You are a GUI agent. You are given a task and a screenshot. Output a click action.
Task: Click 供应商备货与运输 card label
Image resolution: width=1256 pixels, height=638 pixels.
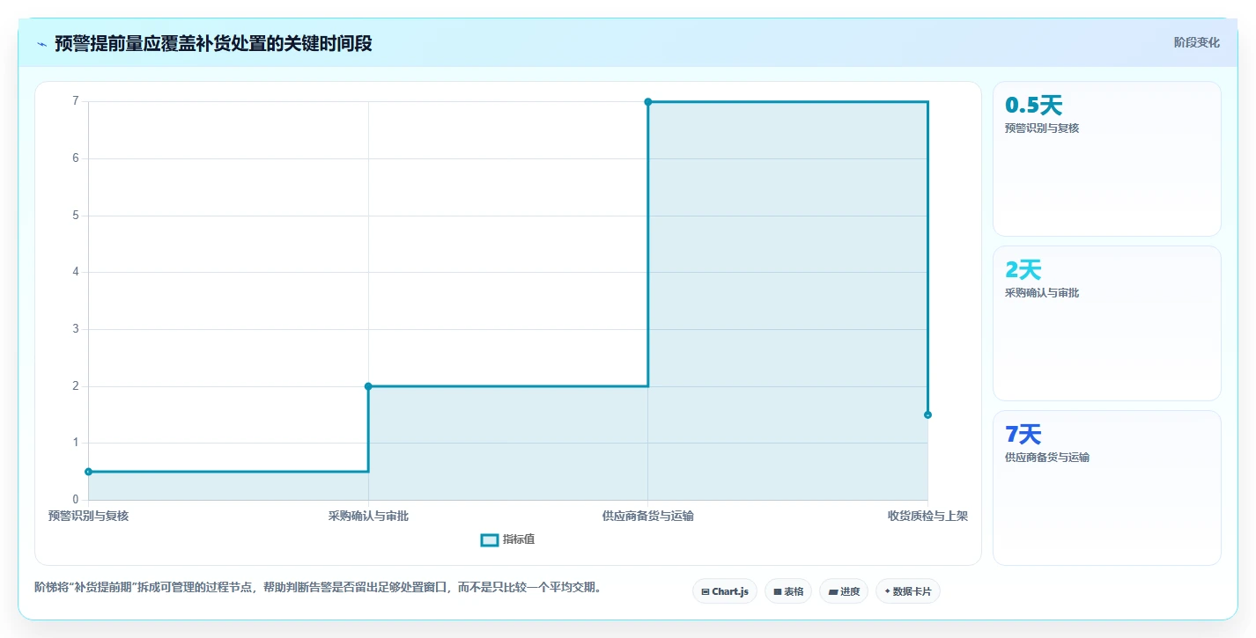pos(1047,458)
